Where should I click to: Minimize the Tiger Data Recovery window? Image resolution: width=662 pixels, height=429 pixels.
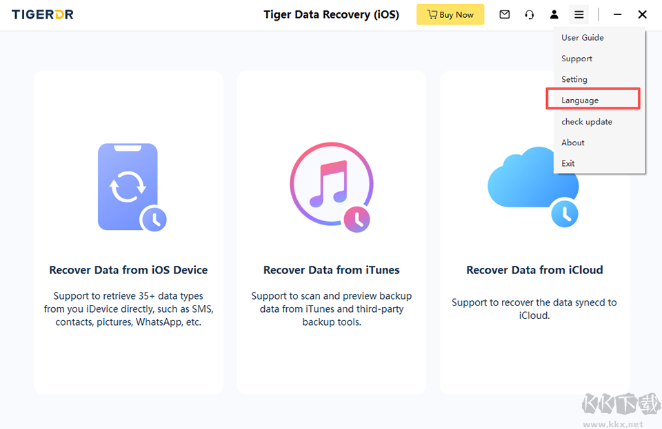[617, 14]
